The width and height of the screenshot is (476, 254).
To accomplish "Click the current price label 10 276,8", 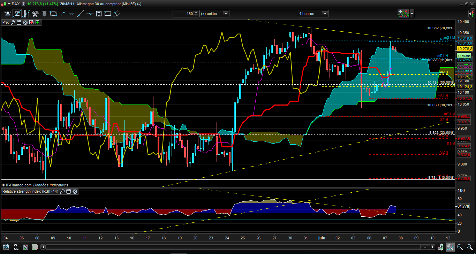I will tap(464, 49).
